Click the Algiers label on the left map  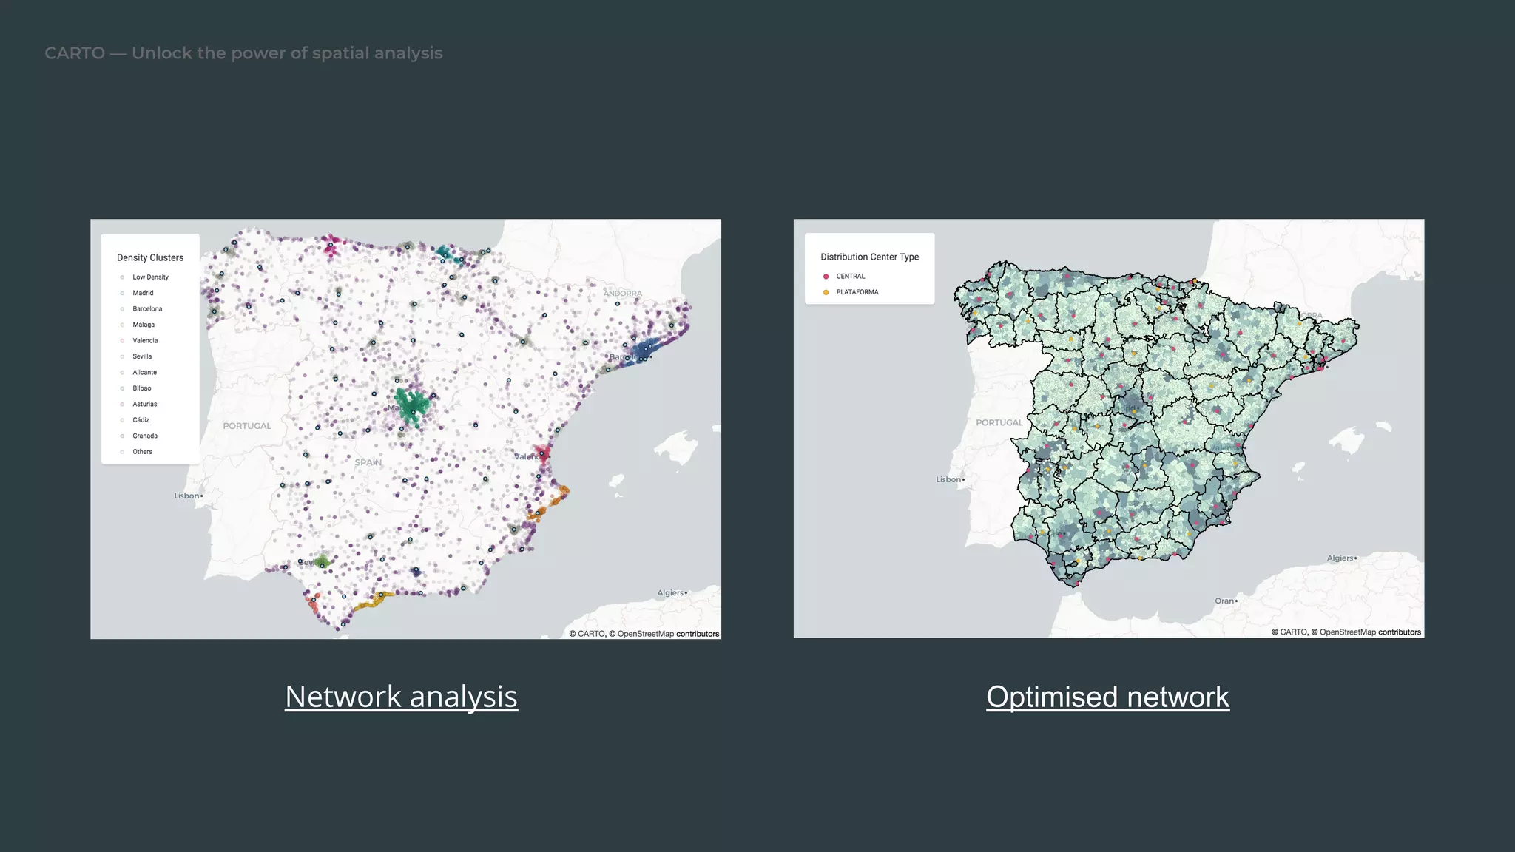(x=671, y=593)
